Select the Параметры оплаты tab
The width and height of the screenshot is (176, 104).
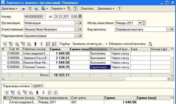16,86
